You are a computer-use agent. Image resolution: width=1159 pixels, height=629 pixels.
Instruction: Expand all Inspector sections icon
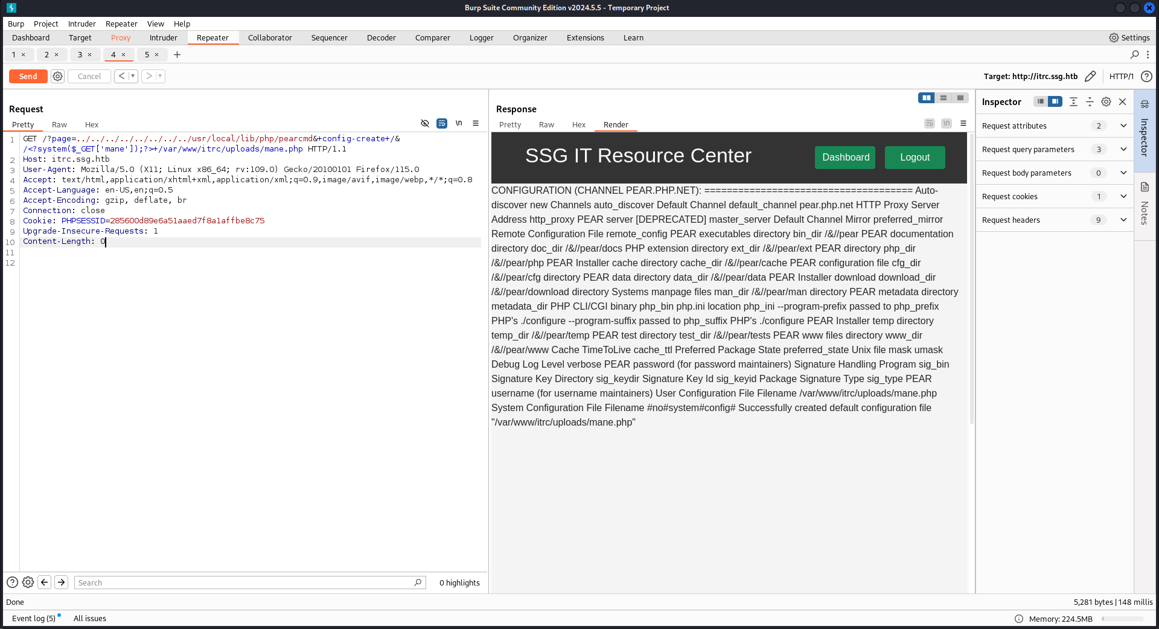tap(1073, 101)
